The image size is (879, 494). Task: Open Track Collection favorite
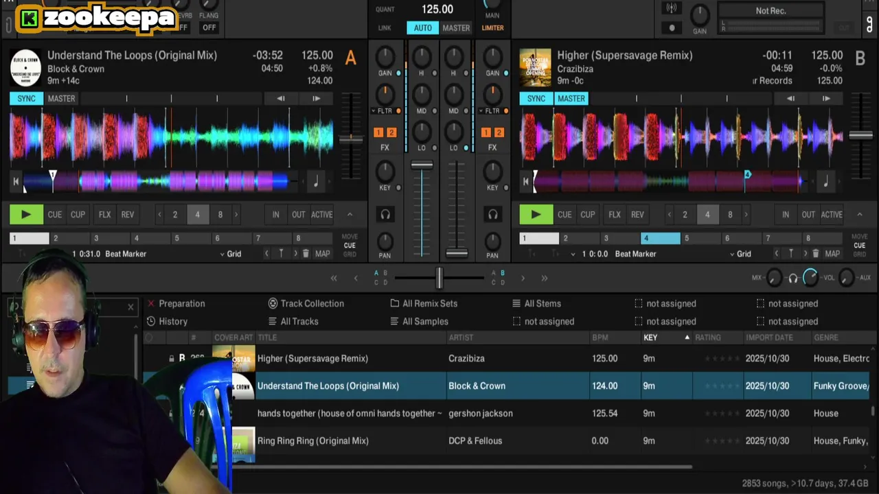pos(306,303)
